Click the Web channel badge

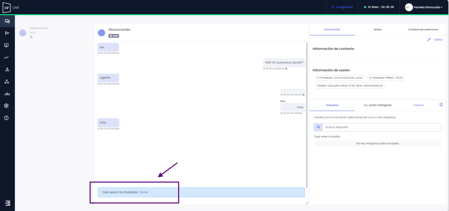[114, 36]
